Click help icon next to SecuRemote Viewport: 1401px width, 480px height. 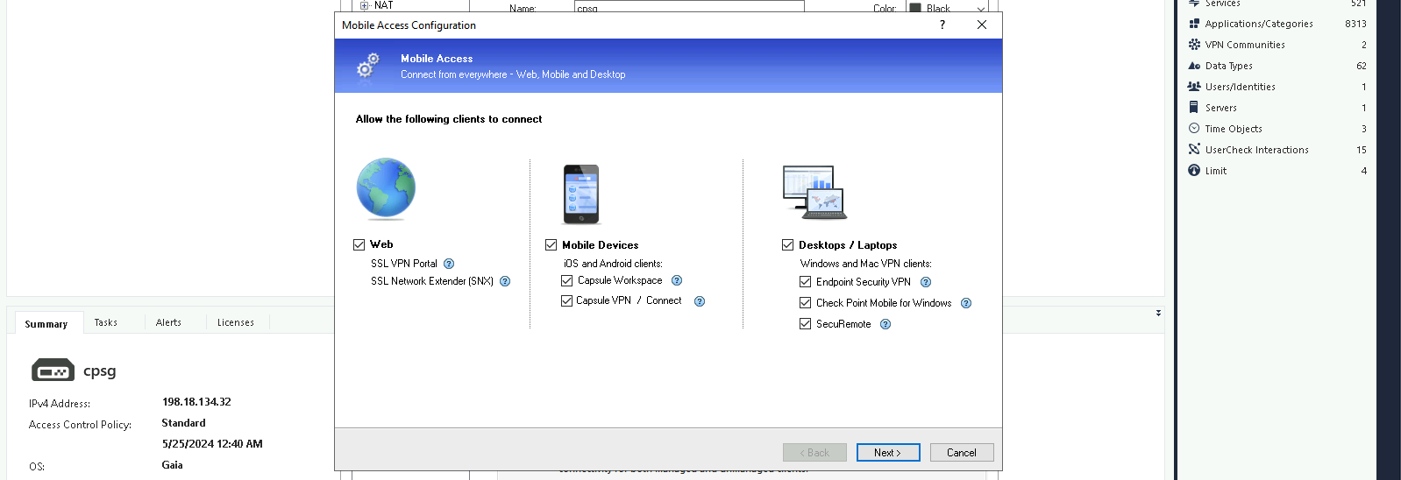click(885, 324)
